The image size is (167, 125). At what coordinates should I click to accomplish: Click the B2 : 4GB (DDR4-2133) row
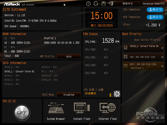[x=17, y=52]
